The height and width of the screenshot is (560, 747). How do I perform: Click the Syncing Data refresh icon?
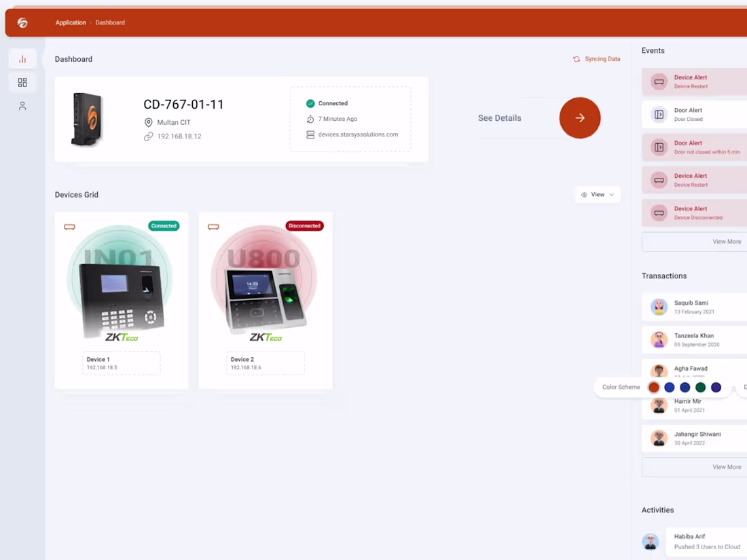pyautogui.click(x=576, y=59)
